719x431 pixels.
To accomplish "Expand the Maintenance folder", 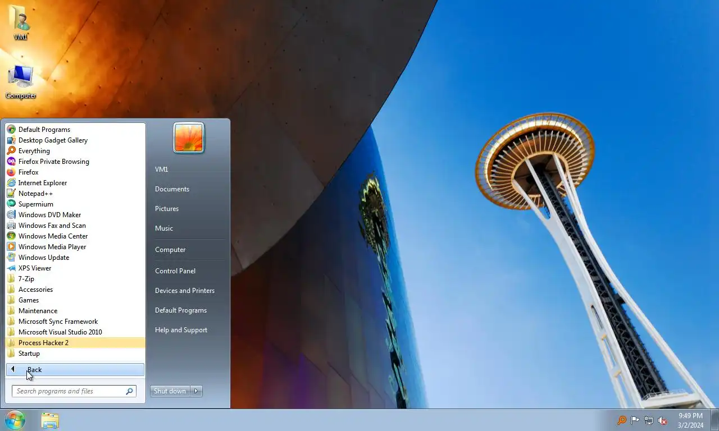I will click(75, 311).
